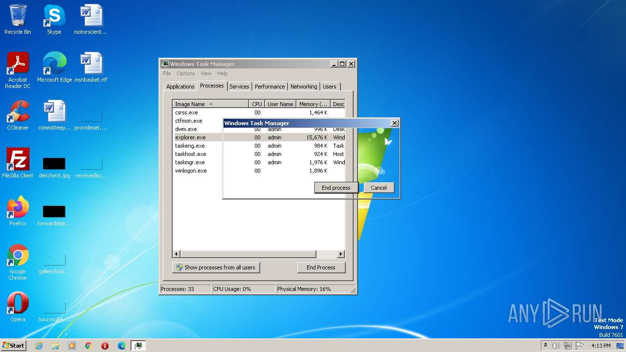Screen dimensions: 626x352
Task: Click Show processes from all users
Action: tap(216, 267)
